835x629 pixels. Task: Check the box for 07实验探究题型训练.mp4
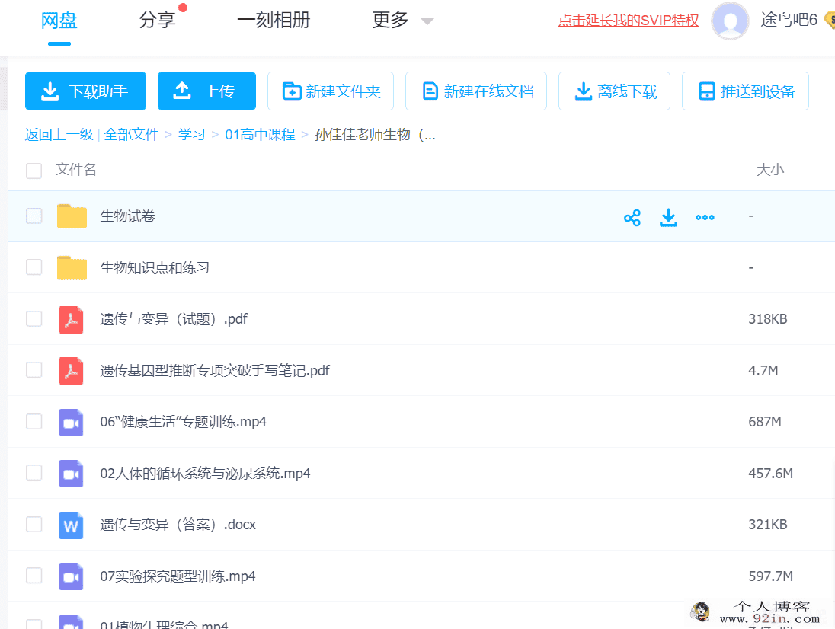point(34,575)
